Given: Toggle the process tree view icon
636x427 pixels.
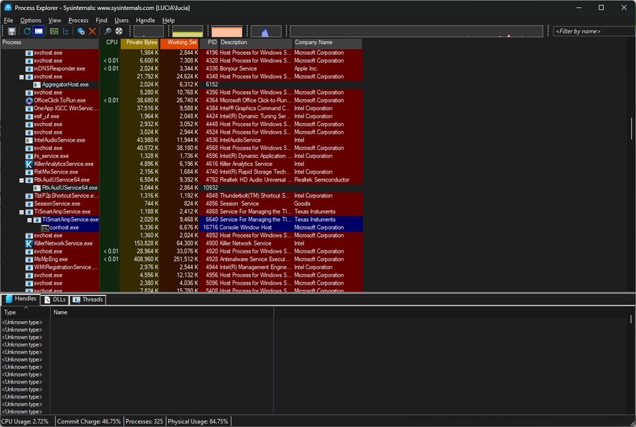Looking at the screenshot, I should [65, 31].
